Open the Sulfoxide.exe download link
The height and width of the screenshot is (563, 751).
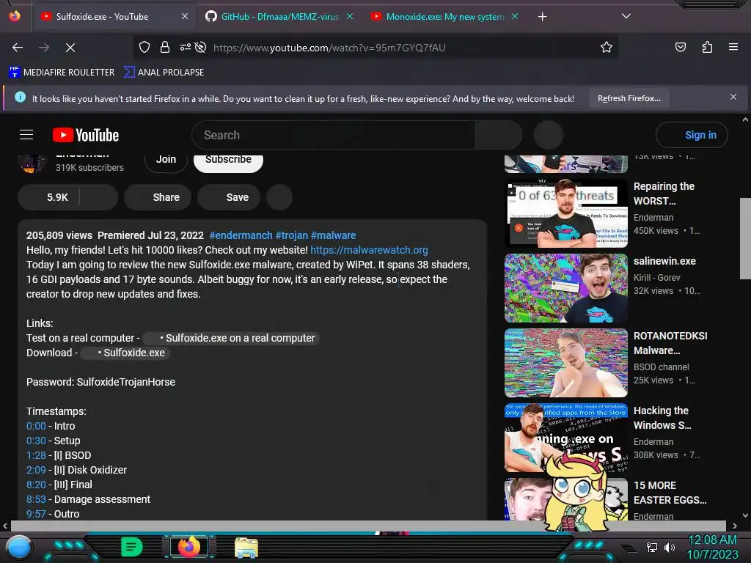click(x=125, y=353)
